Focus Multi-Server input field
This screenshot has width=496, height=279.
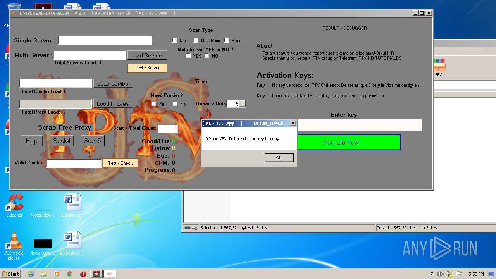[x=90, y=55]
